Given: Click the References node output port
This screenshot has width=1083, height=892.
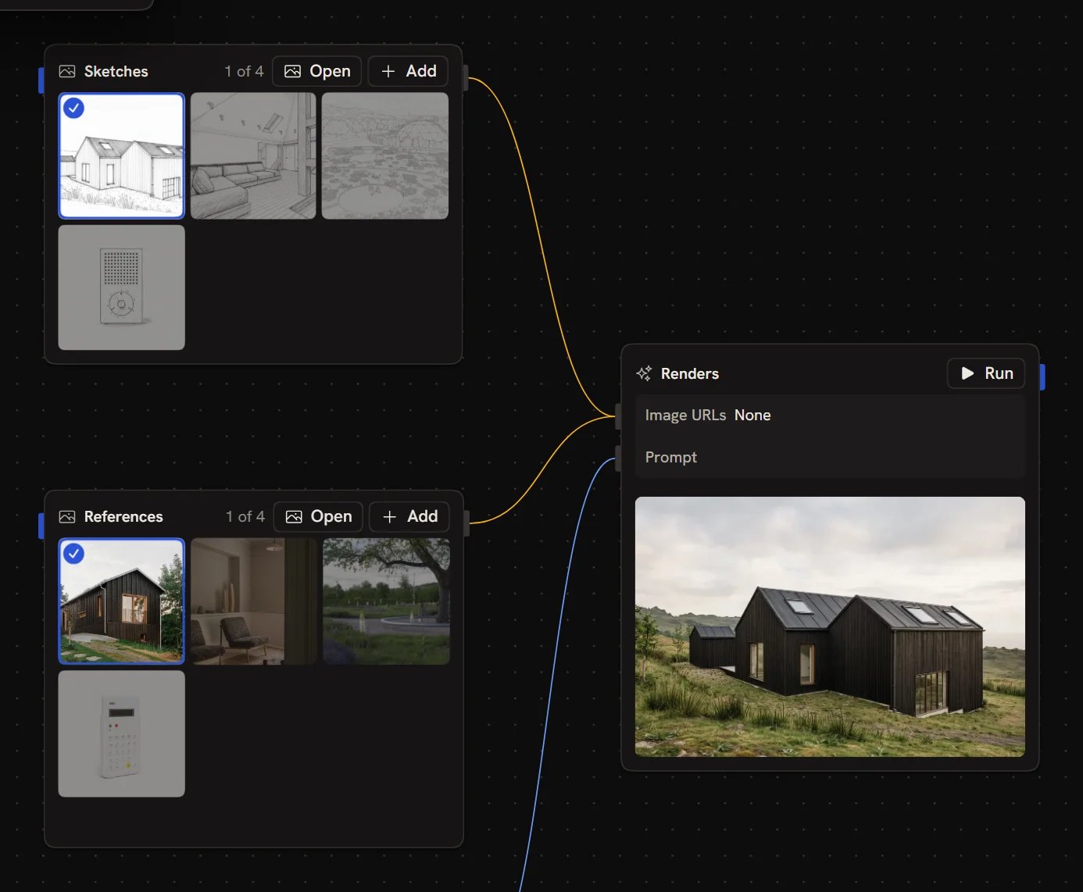Looking at the screenshot, I should (466, 523).
